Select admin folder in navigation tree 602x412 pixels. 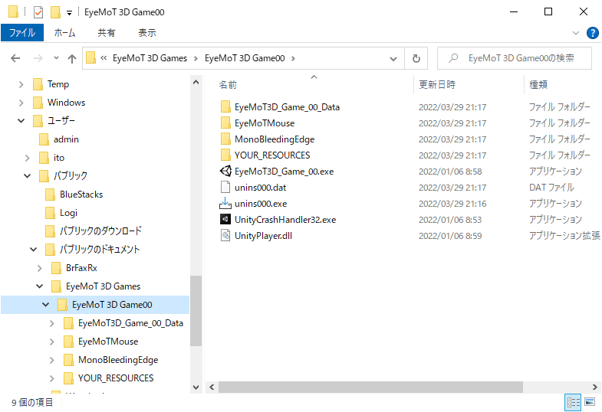point(66,139)
